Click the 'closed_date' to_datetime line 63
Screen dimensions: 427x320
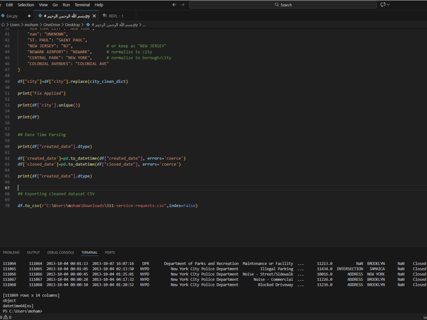point(99,164)
